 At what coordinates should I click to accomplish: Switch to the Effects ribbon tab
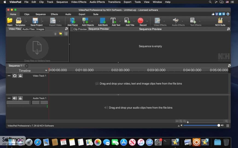(x=54, y=14)
